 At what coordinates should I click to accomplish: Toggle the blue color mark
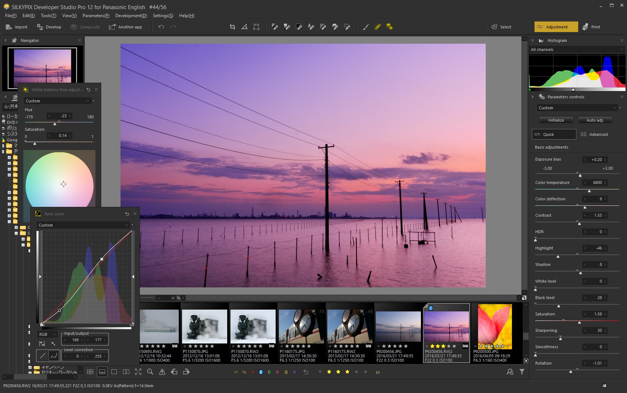point(261,372)
